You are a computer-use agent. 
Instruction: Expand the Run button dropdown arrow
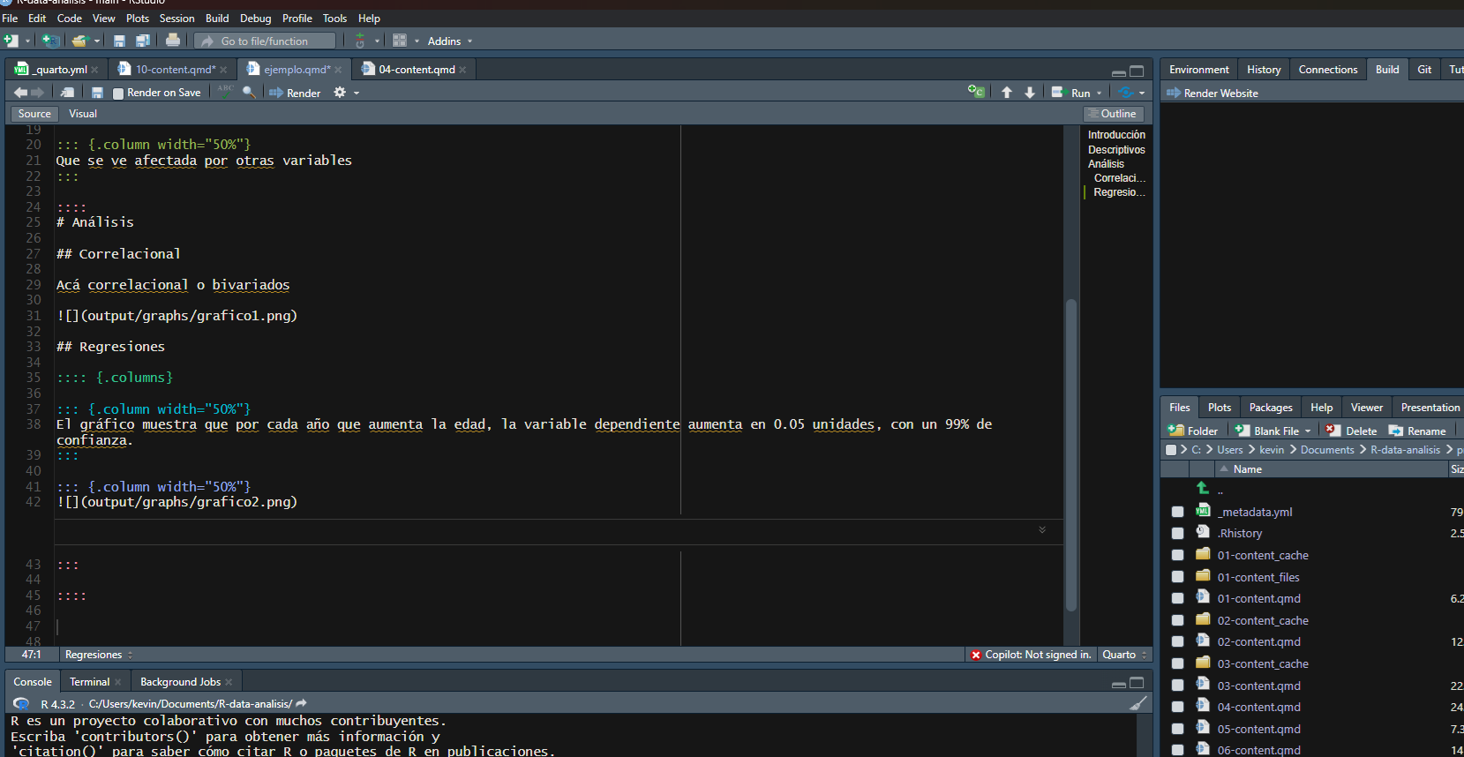[1100, 93]
